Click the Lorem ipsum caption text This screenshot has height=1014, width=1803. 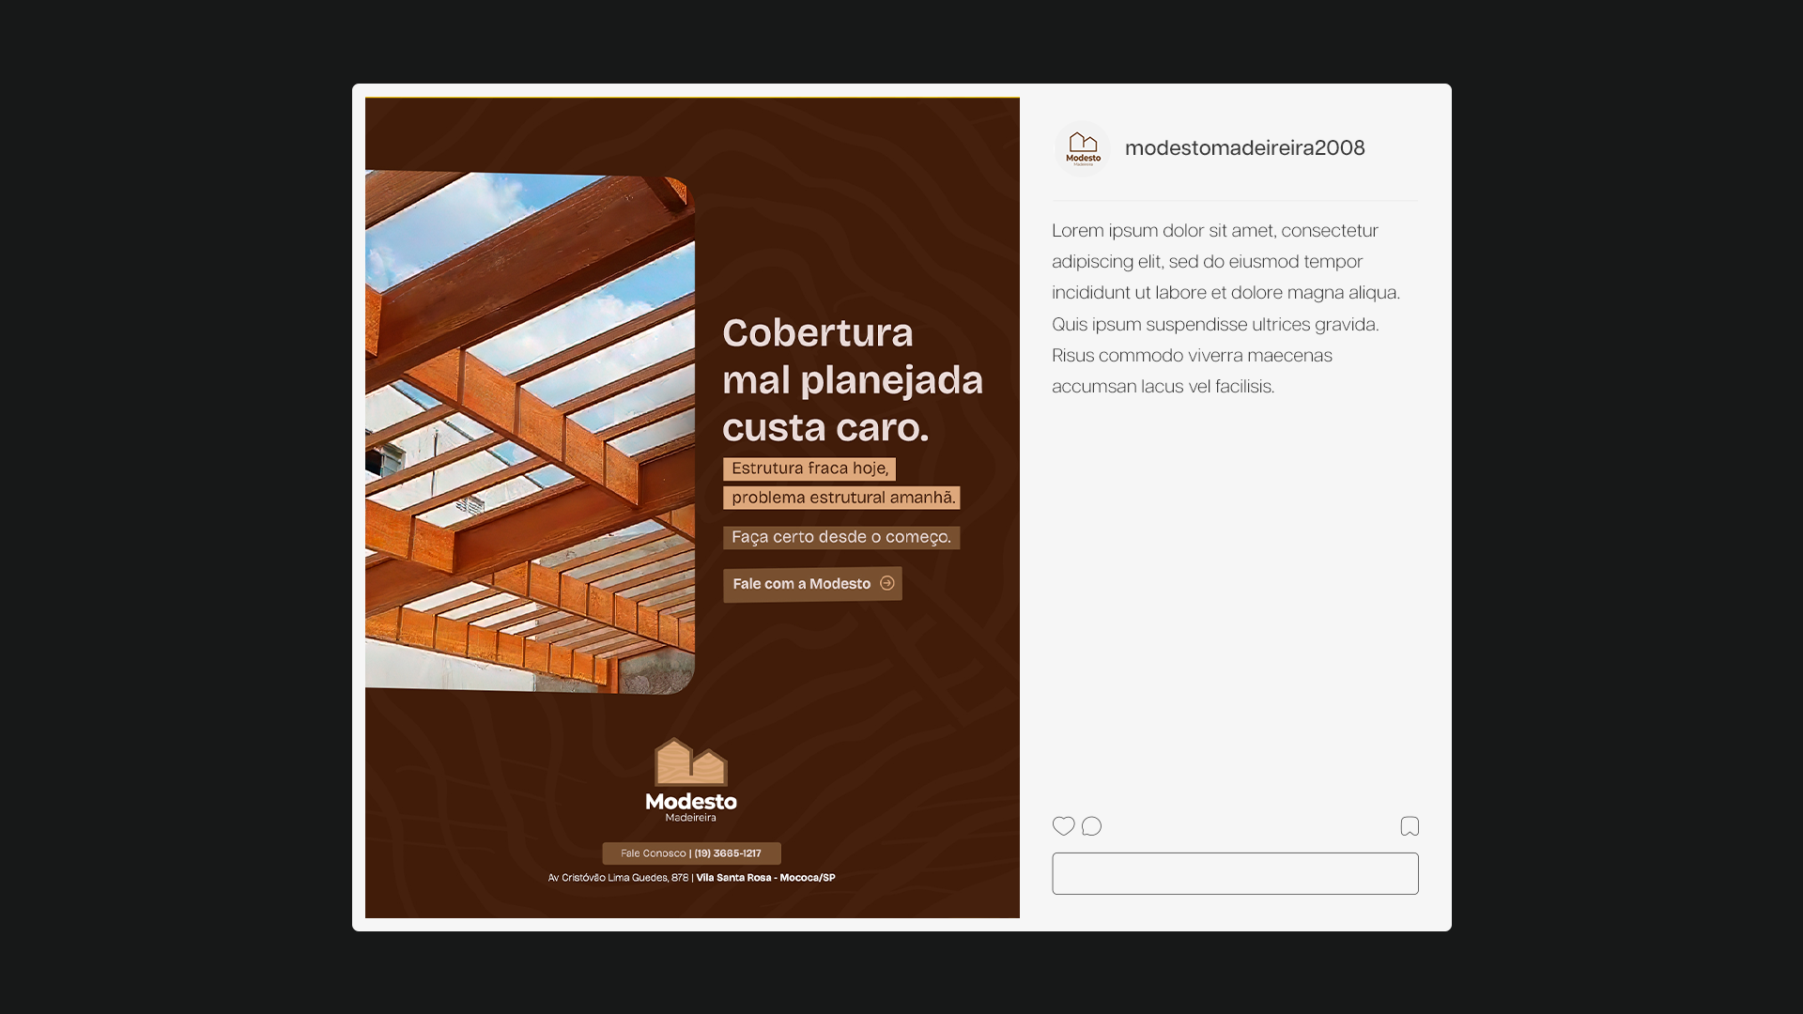(1225, 308)
